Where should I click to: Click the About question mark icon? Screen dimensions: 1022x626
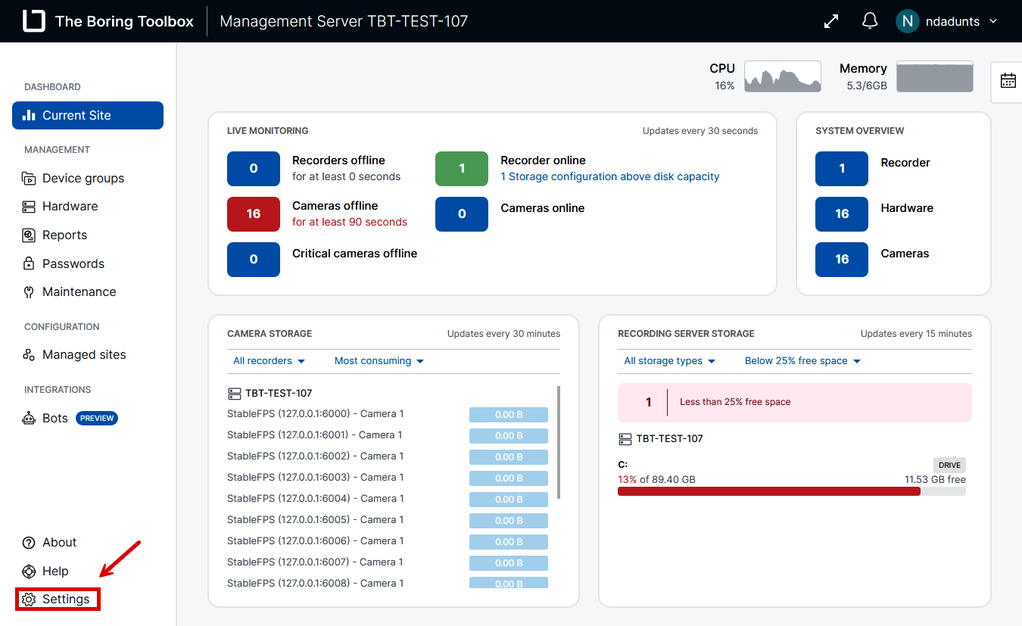tap(29, 543)
